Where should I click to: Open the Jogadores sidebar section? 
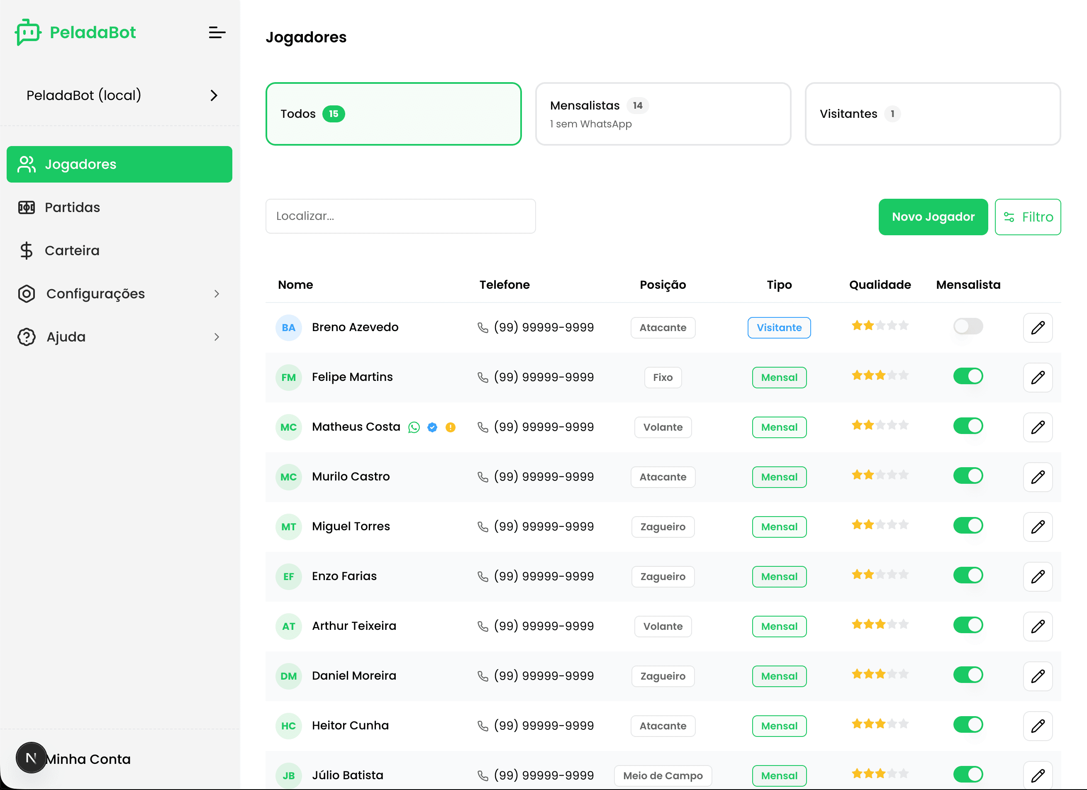click(x=119, y=164)
